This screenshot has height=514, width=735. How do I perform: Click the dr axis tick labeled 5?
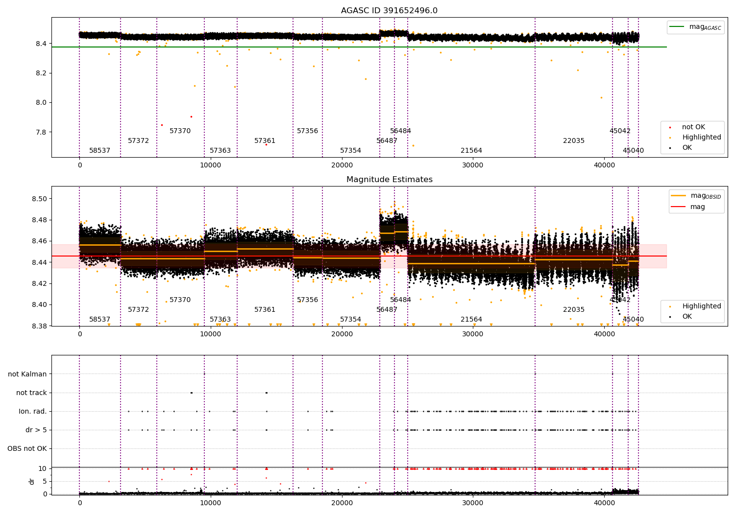point(45,482)
